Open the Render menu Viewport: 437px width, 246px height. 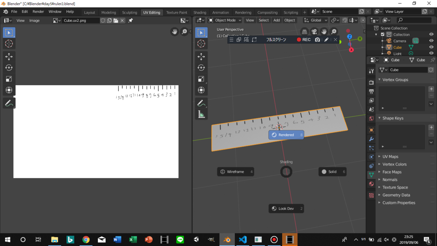[x=38, y=12]
